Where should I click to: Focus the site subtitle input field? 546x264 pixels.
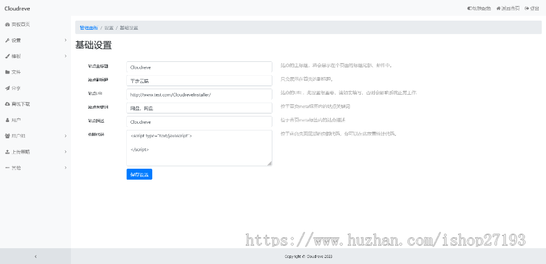point(199,81)
